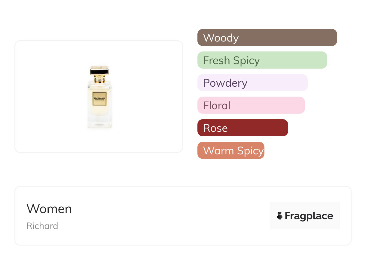
Task: Click the Fragplace bottle icon in logo
Action: (280, 216)
